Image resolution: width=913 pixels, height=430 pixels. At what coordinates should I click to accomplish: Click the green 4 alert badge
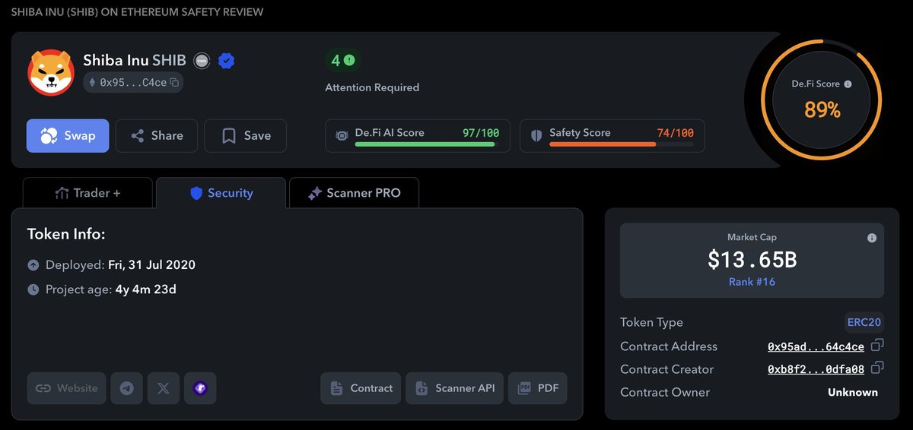click(x=342, y=60)
